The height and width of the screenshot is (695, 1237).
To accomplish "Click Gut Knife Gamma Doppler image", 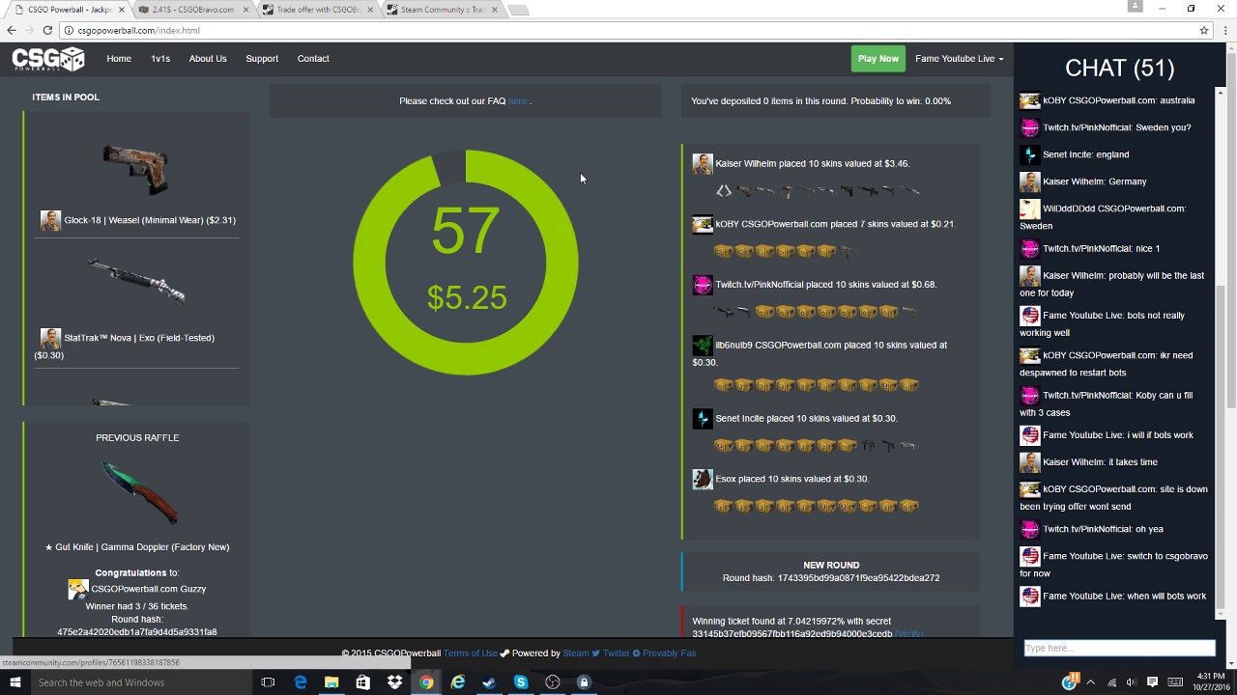I will coord(138,492).
